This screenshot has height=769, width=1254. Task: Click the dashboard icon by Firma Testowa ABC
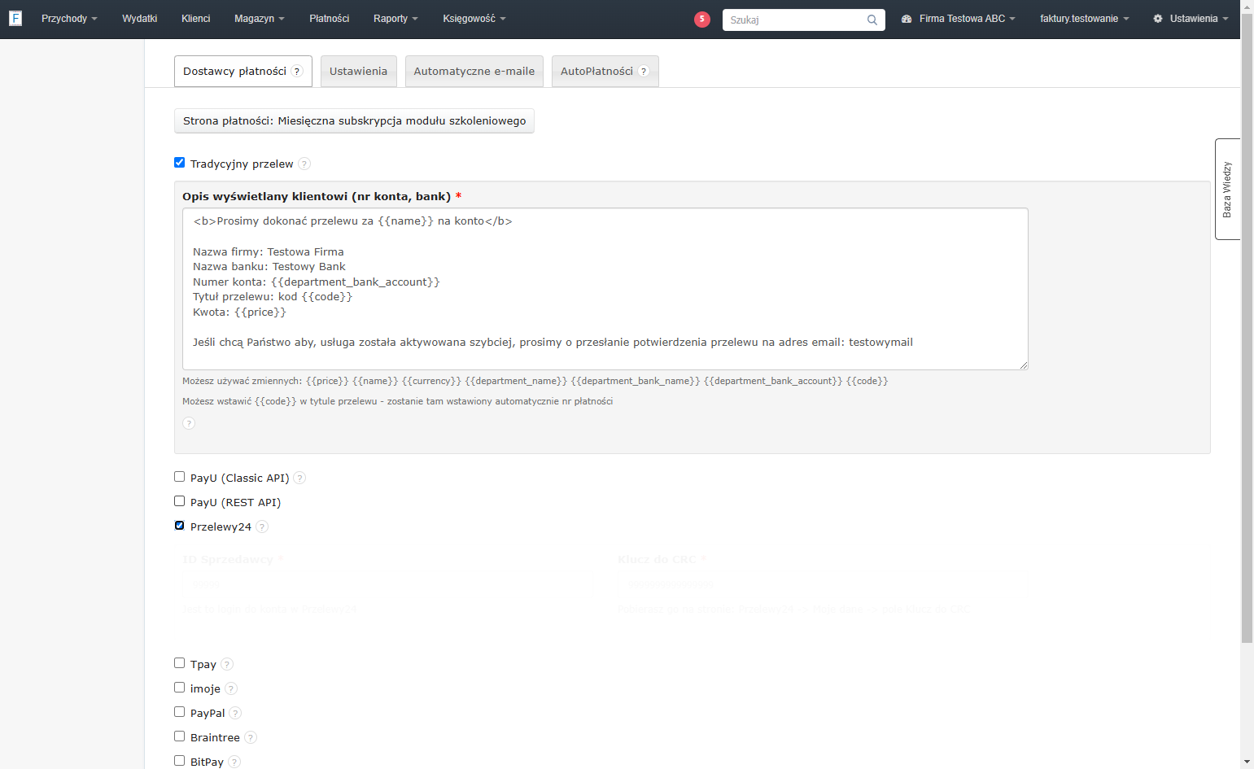pyautogui.click(x=907, y=19)
